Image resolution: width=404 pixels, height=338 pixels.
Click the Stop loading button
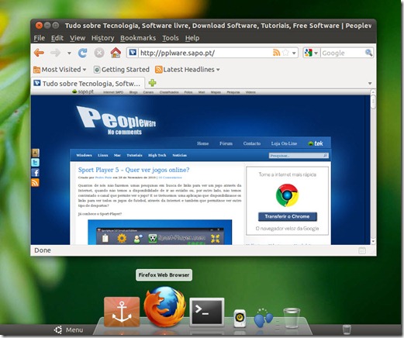click(99, 53)
